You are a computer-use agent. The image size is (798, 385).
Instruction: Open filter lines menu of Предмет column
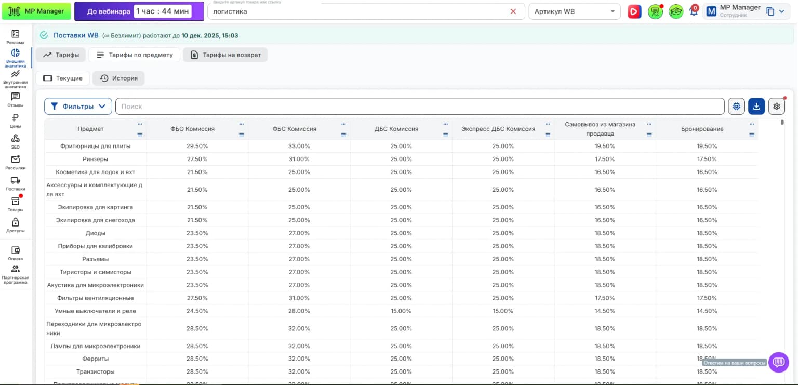139,135
